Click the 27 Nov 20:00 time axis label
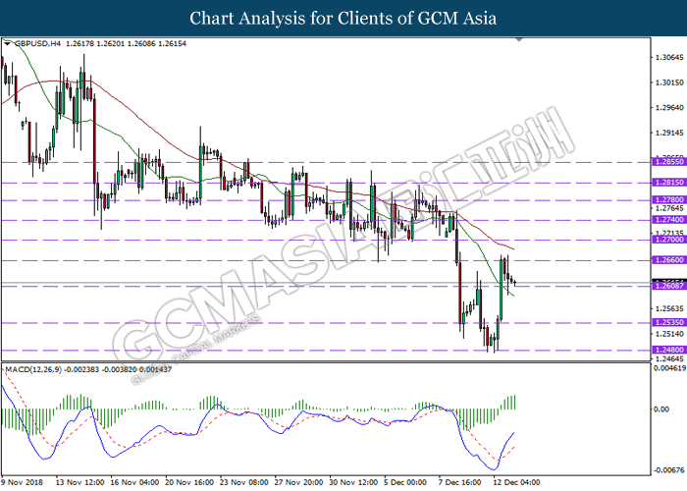Viewport: 687px width, 491px height. point(298,482)
